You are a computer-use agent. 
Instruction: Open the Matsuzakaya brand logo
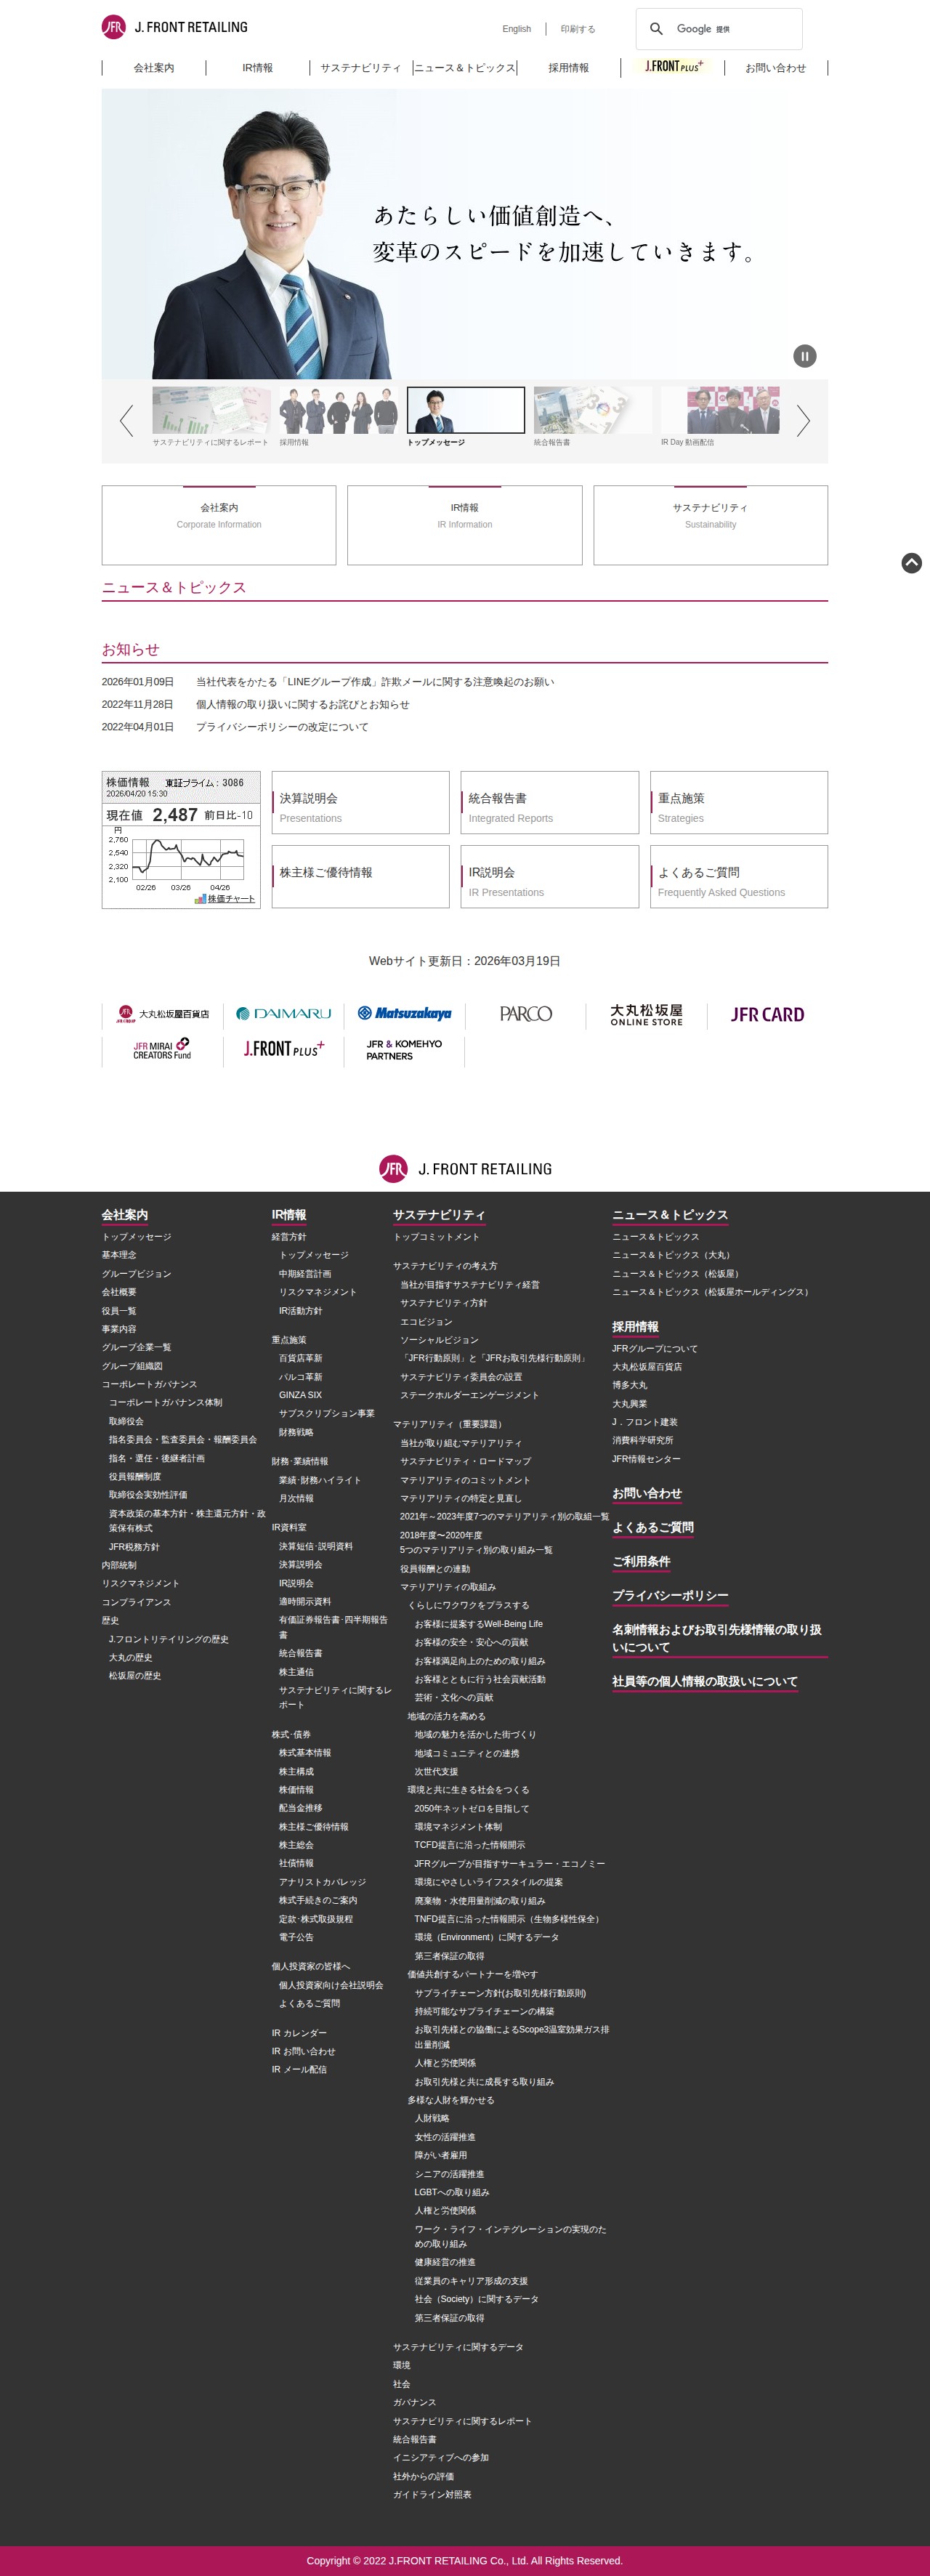404,1014
